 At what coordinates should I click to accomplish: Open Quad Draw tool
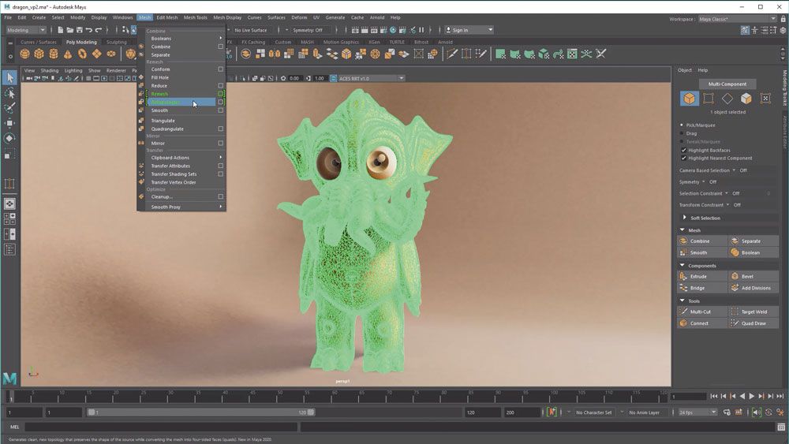coord(753,323)
